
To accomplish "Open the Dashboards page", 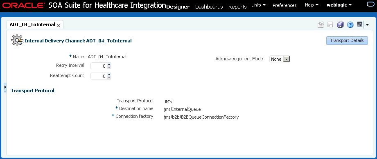I will [209, 7].
